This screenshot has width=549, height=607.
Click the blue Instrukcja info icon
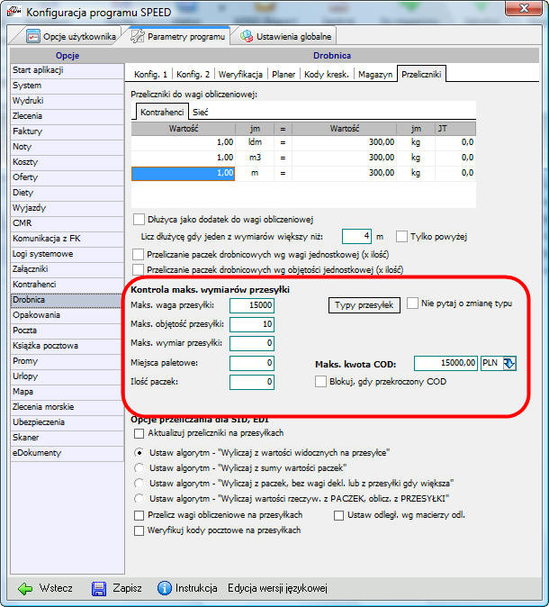(164, 588)
